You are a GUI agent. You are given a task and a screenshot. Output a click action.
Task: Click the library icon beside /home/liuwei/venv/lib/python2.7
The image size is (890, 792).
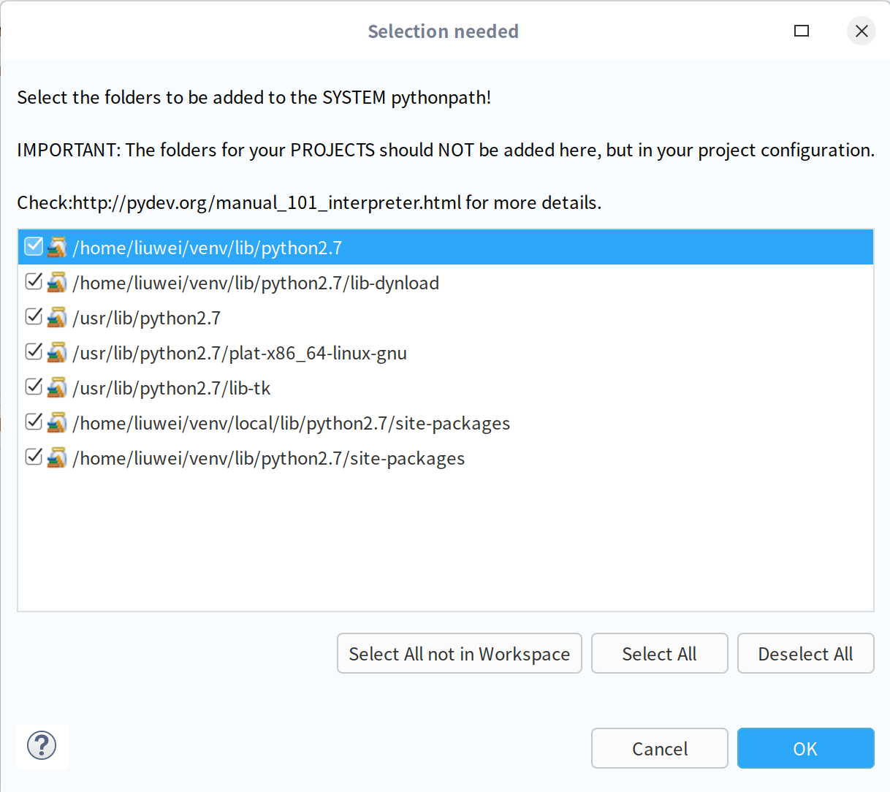[57, 247]
